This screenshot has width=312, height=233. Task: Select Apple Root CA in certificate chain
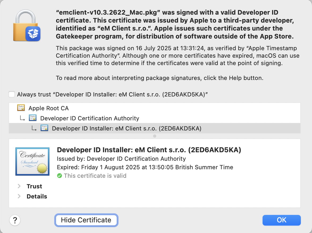click(48, 108)
